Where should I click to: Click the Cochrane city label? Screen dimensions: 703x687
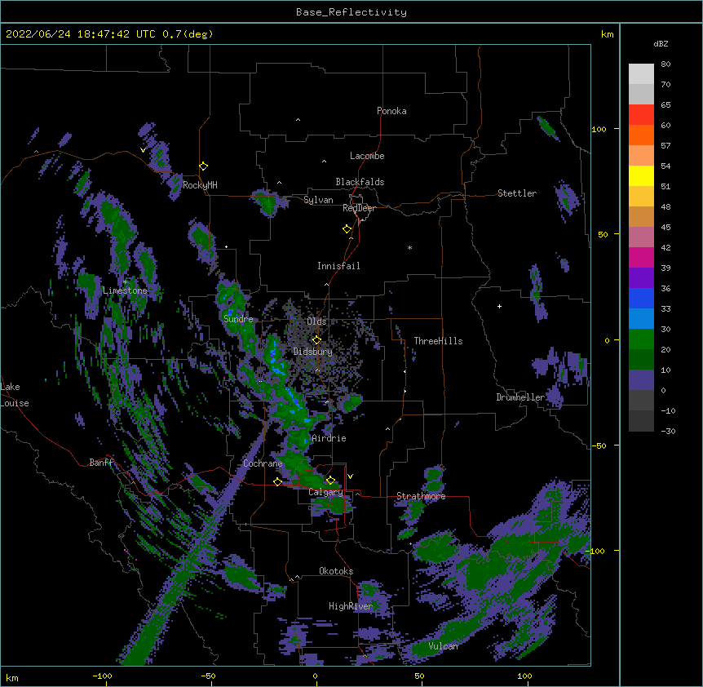tap(263, 463)
